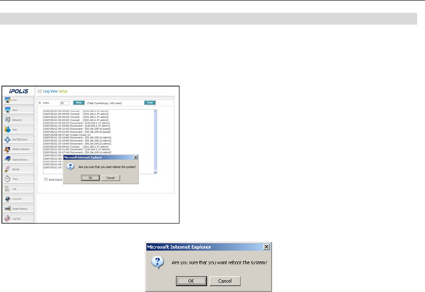This screenshot has width=425, height=292.
Task: Select the System Reboot sidebar icon
Action: point(7,208)
